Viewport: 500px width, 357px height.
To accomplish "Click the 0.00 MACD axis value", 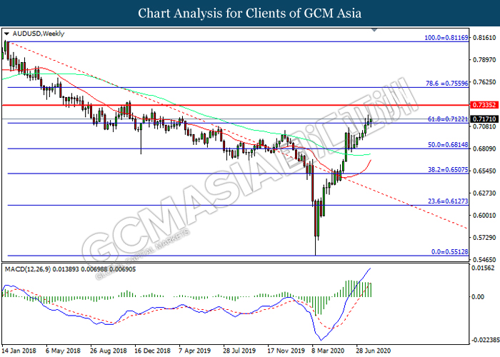I will pos(478,297).
